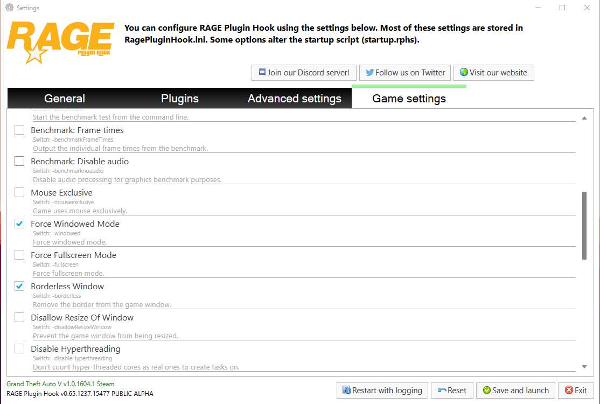Check Benchmark: Frame times option
Viewport: 600px width, 404px height.
click(19, 130)
